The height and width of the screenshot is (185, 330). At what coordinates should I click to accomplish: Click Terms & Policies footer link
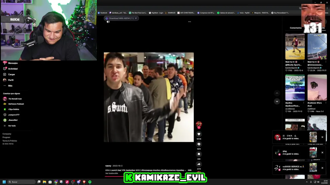(x=10, y=141)
